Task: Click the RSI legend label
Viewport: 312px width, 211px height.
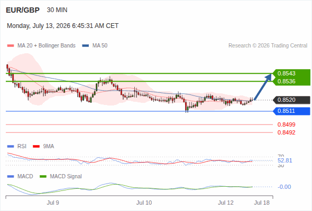Action: point(22,147)
